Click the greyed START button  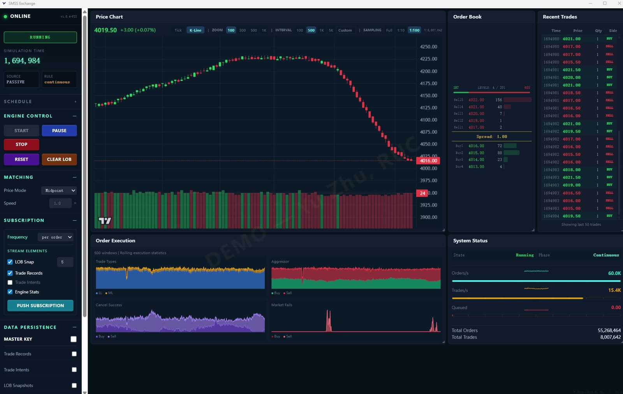[x=21, y=131]
